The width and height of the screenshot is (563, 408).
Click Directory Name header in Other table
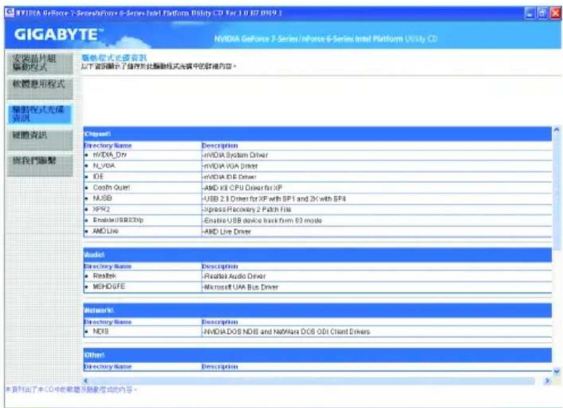107,367
